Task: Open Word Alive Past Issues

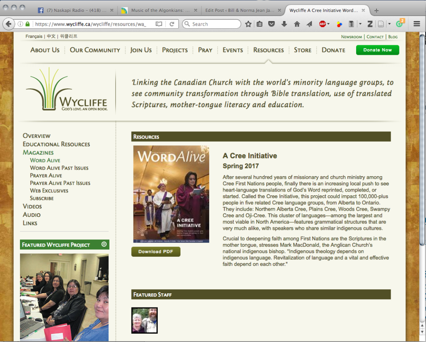Action: (x=59, y=168)
